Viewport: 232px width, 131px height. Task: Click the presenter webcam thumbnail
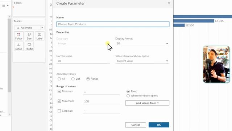pyautogui.click(x=216, y=64)
